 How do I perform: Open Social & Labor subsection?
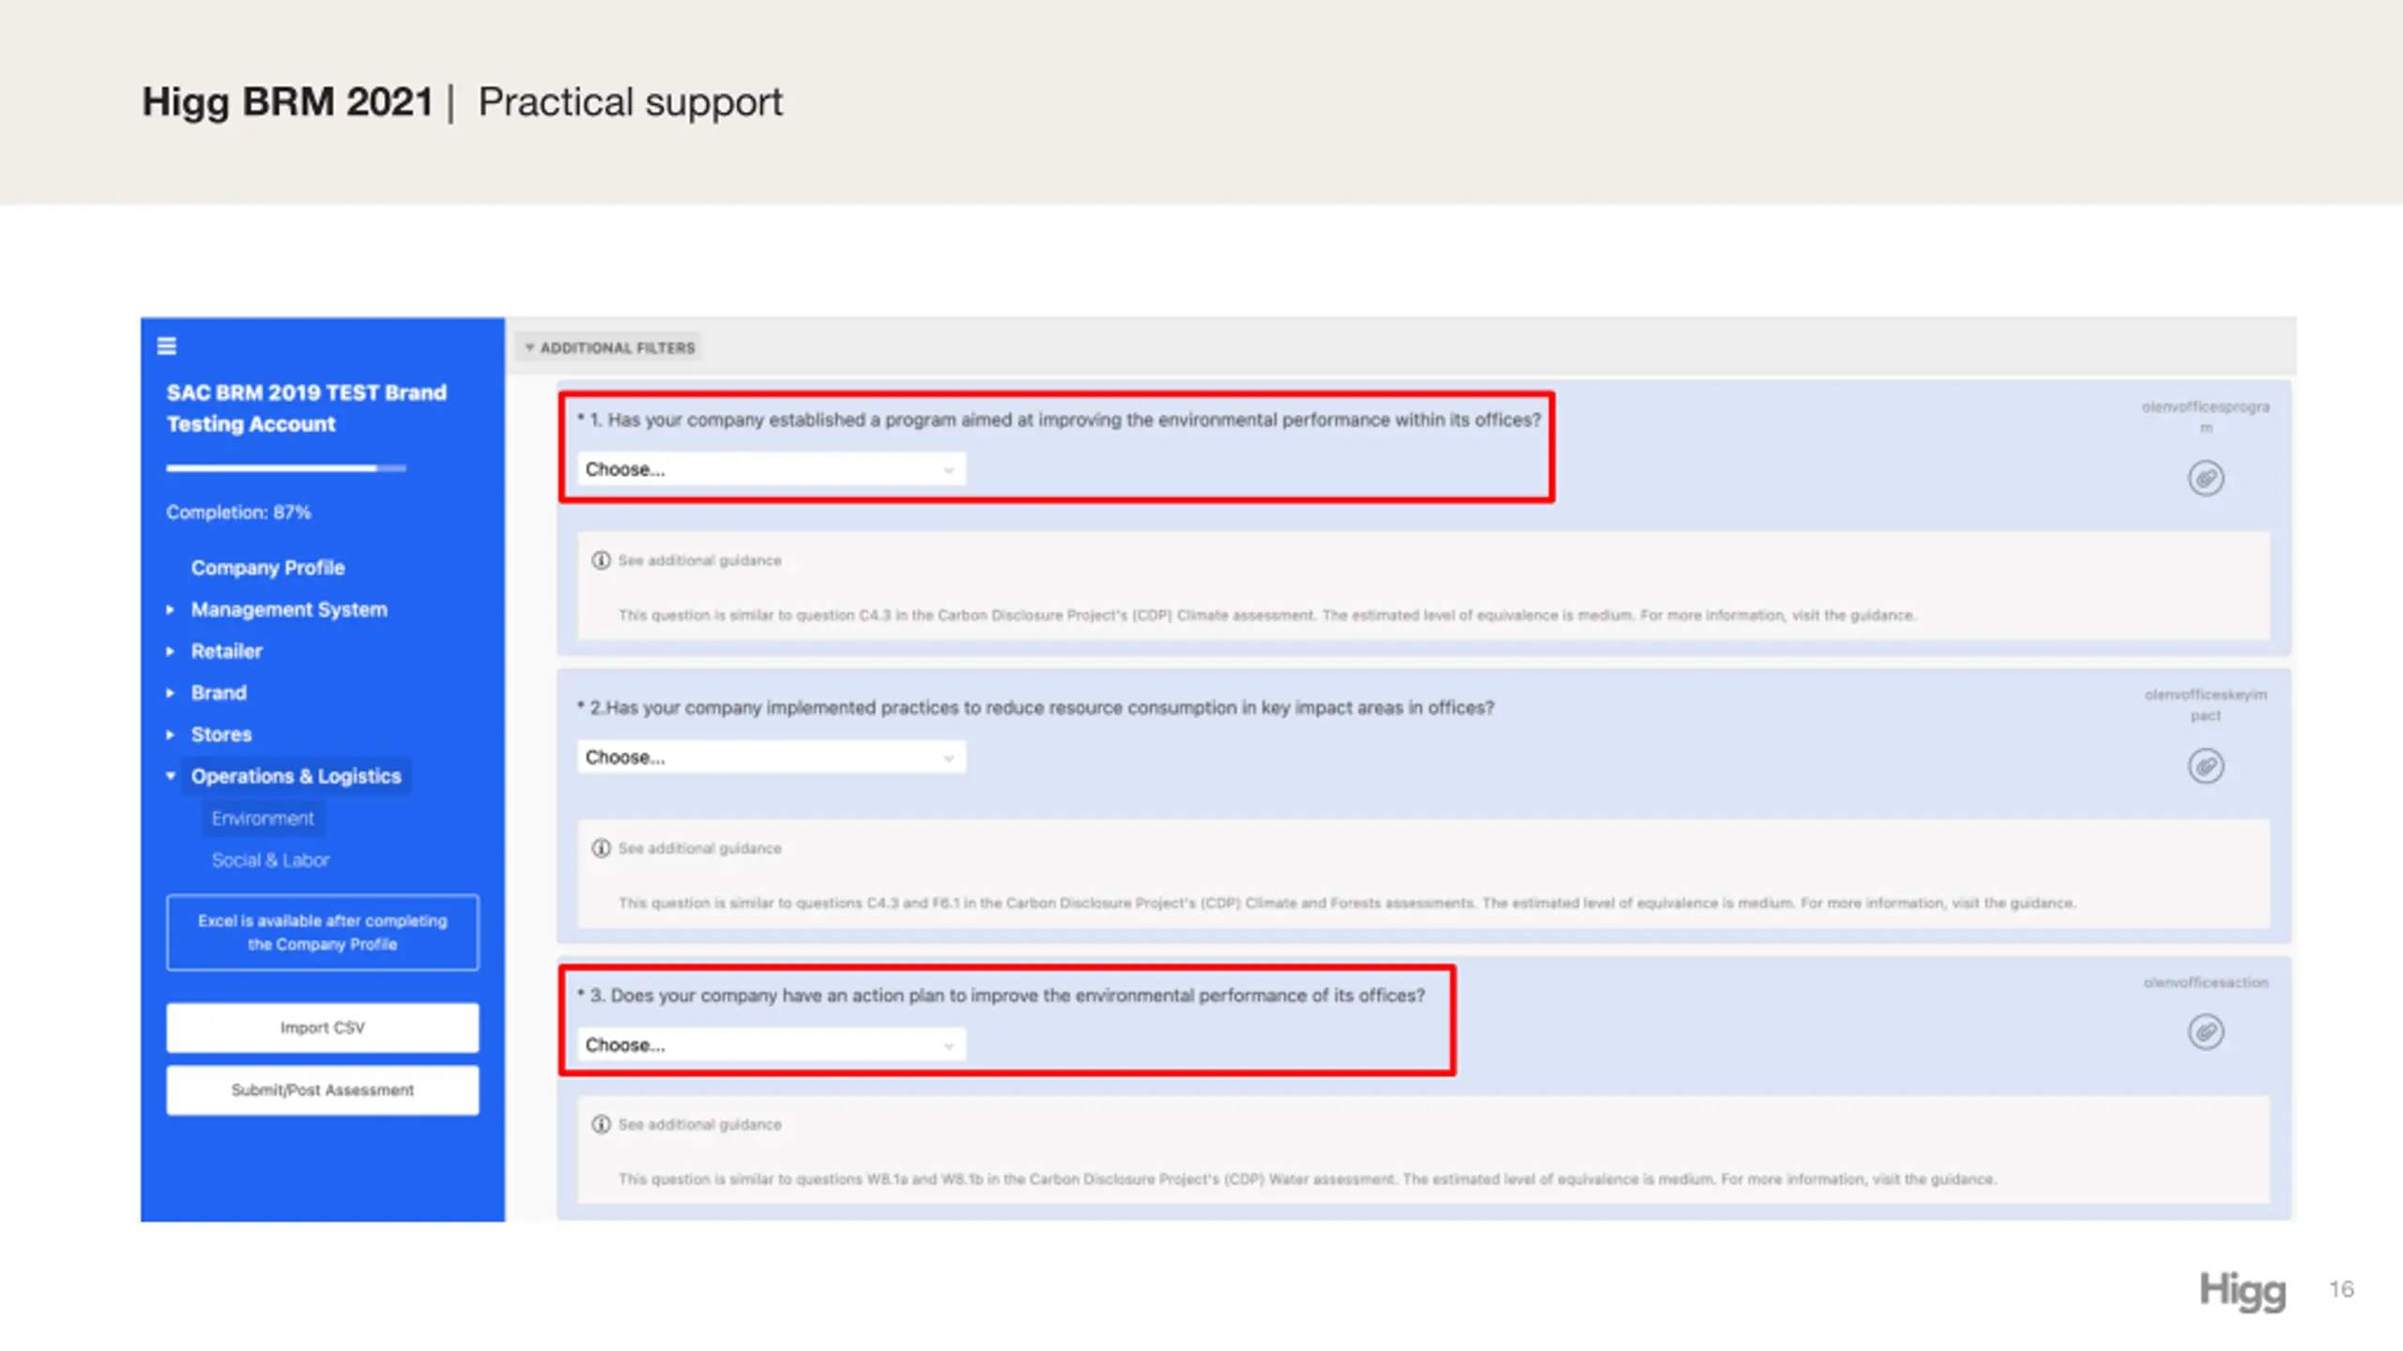click(270, 860)
